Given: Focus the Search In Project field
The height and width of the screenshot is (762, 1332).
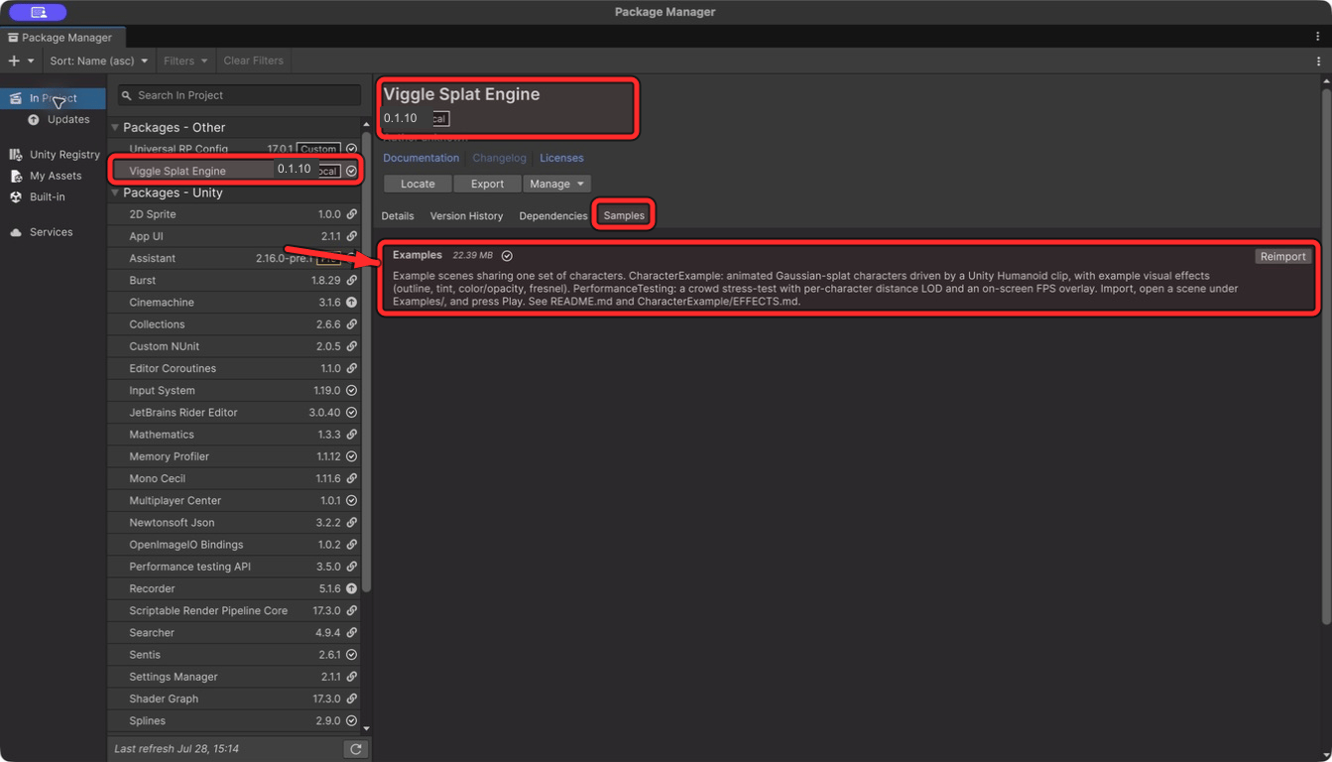Looking at the screenshot, I should pos(239,95).
